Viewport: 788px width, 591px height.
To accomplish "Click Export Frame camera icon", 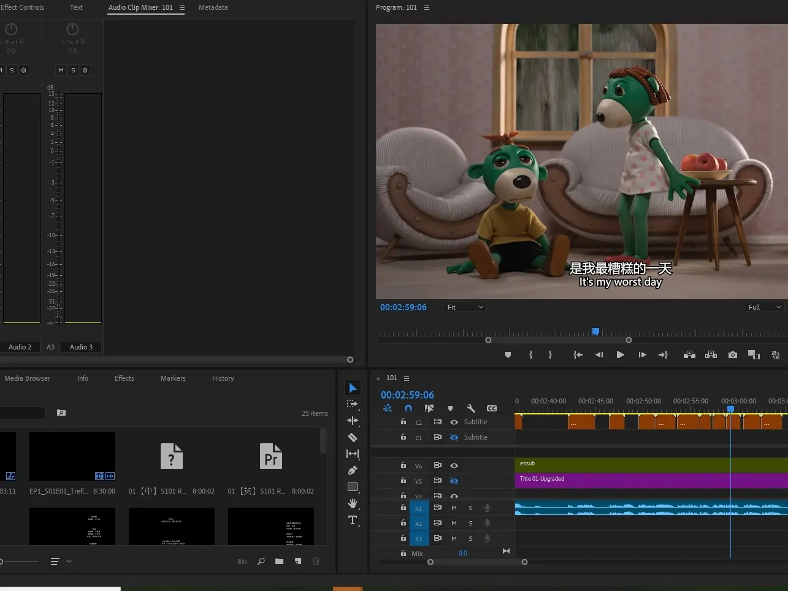I will pos(732,355).
